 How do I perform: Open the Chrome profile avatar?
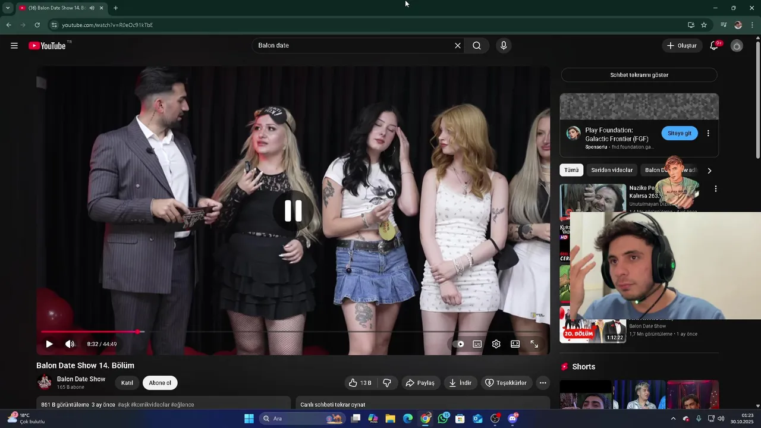pyautogui.click(x=738, y=25)
